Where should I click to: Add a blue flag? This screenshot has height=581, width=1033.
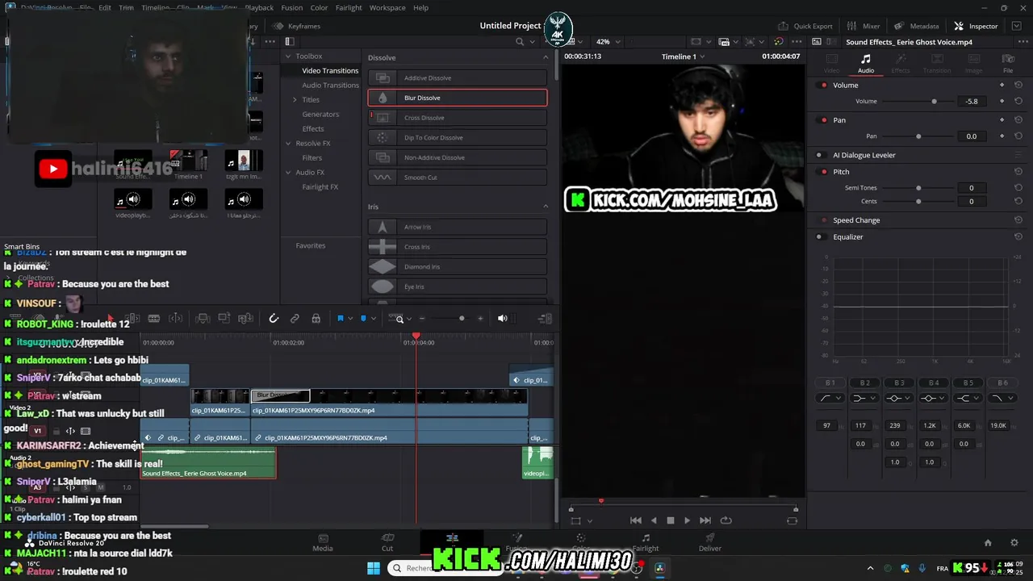340,319
